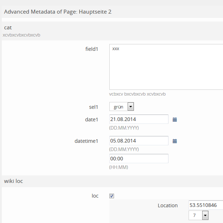Image resolution: width=223 pixels, height=223 pixels.
Task: Open the calendar picker for datetime1
Action: click(175, 141)
